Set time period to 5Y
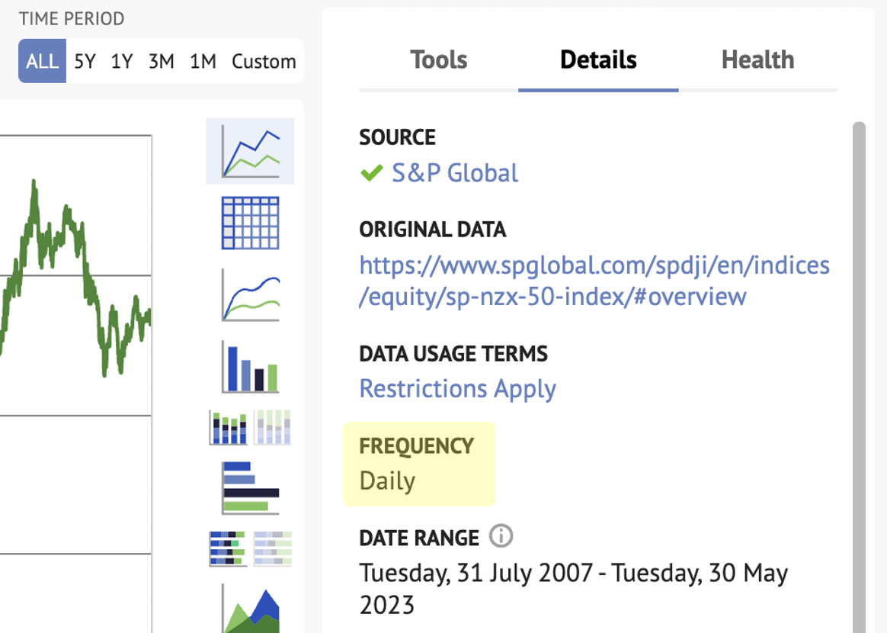Screen dimensions: 887x633 85,61
